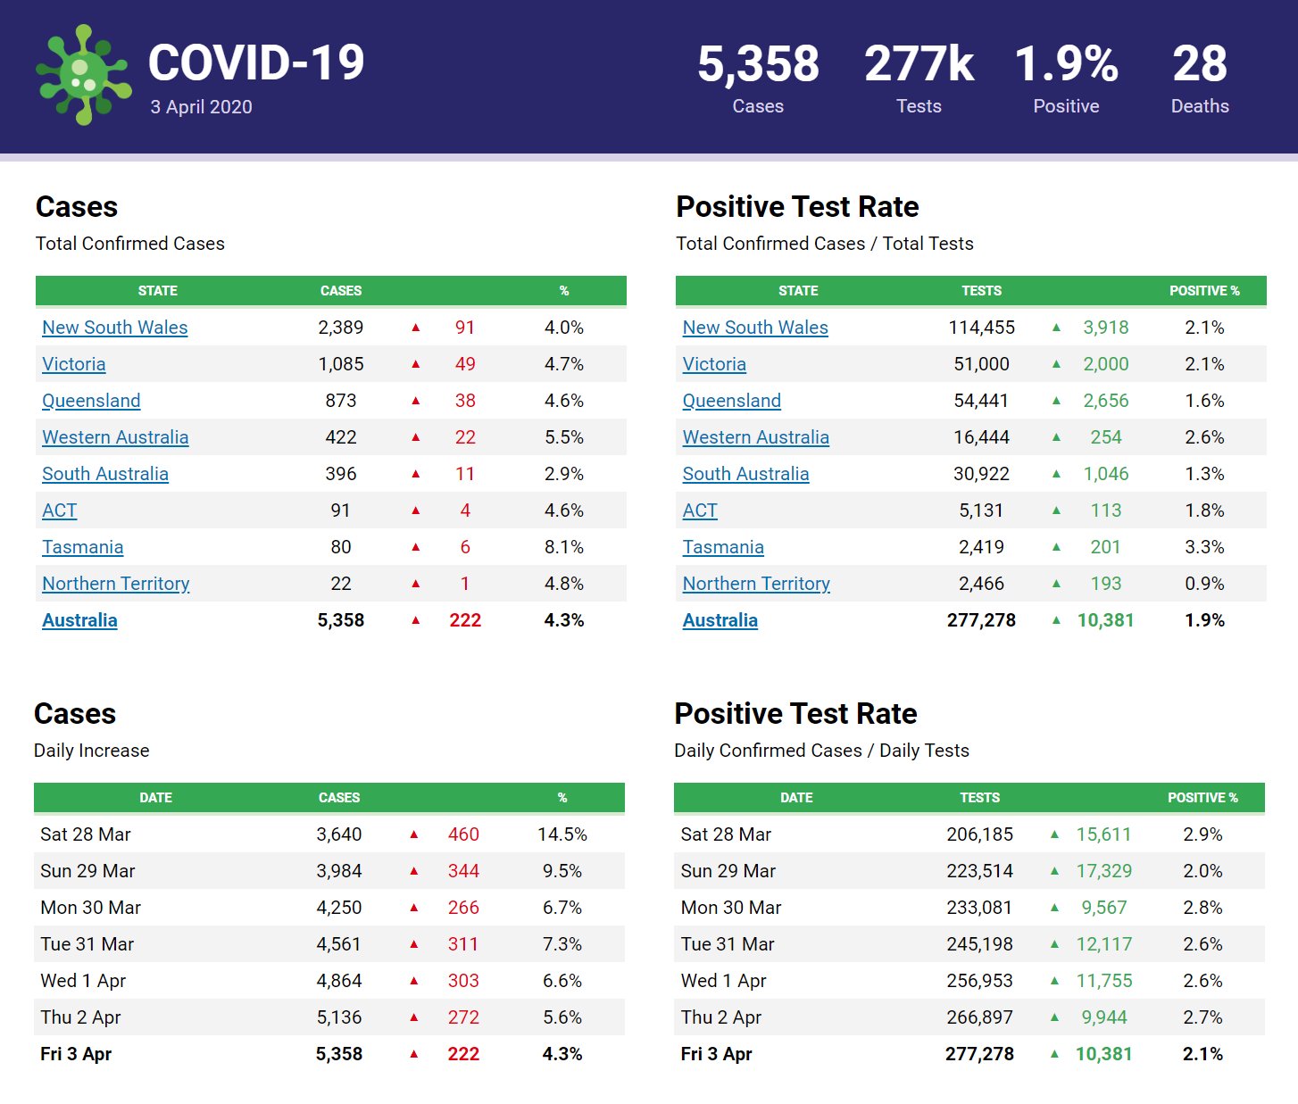Image resolution: width=1298 pixels, height=1104 pixels.
Task: Click the 460 daily increase value
Action: pyautogui.click(x=463, y=834)
